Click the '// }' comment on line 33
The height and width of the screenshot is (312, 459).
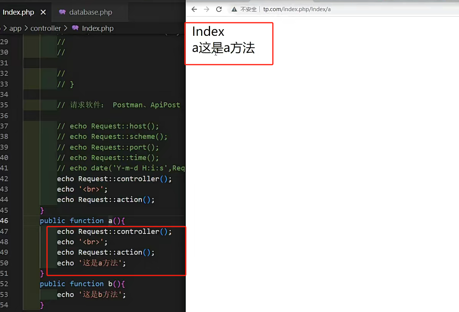pos(66,84)
